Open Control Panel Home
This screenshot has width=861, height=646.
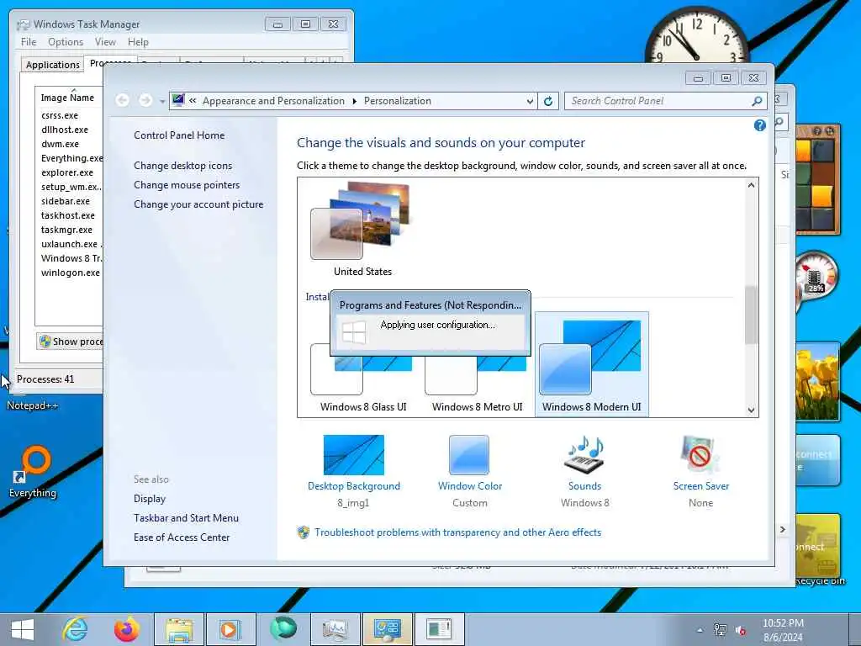click(x=179, y=135)
